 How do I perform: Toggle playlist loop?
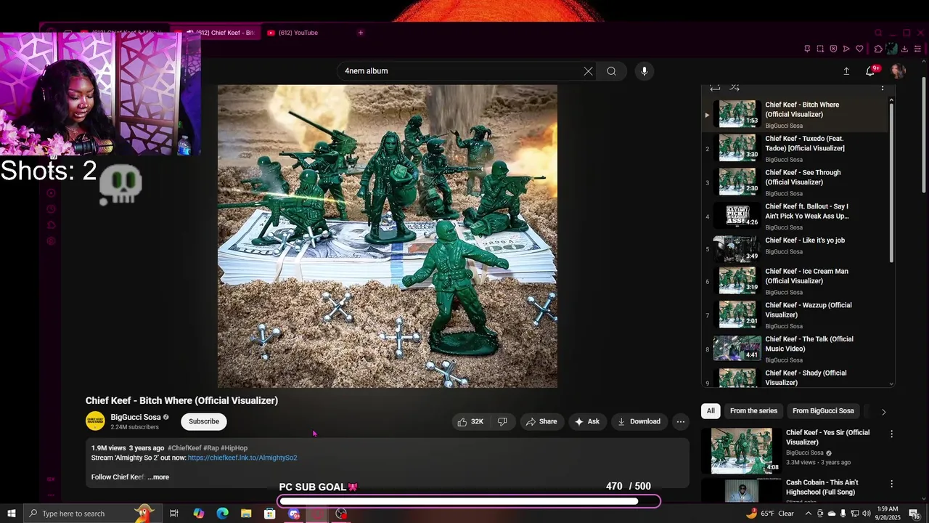pyautogui.click(x=715, y=88)
